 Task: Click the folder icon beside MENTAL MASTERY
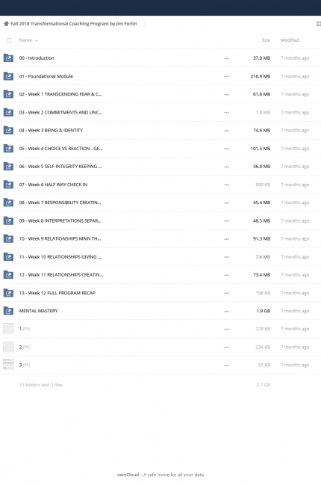(x=8, y=311)
